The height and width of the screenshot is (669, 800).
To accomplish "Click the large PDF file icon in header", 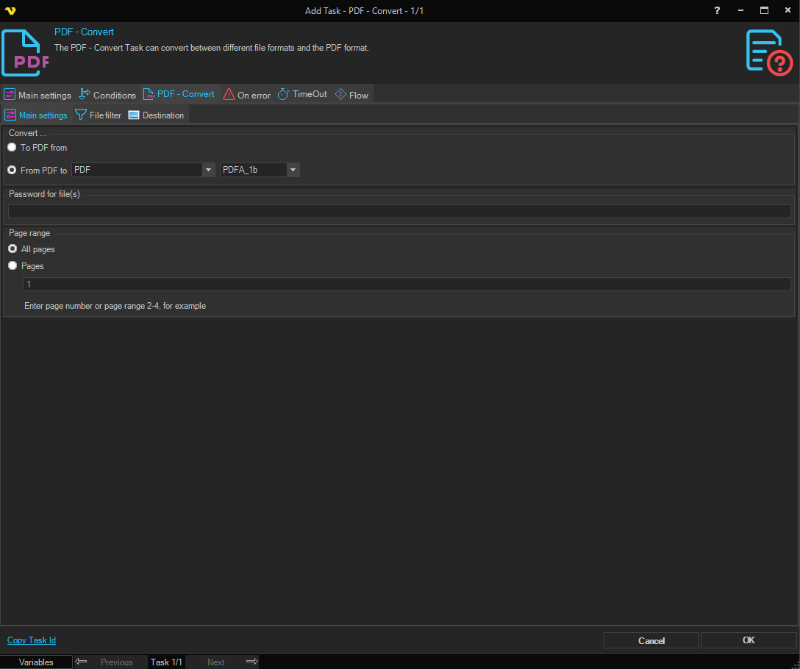I will [25, 53].
